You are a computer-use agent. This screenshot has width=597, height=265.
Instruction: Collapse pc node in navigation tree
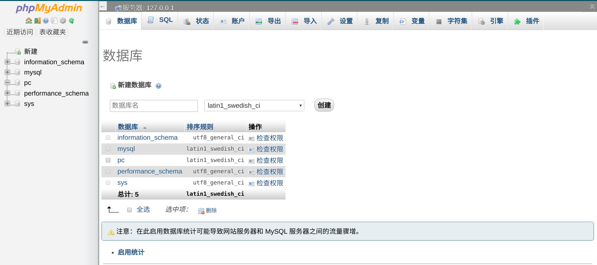tap(8, 83)
